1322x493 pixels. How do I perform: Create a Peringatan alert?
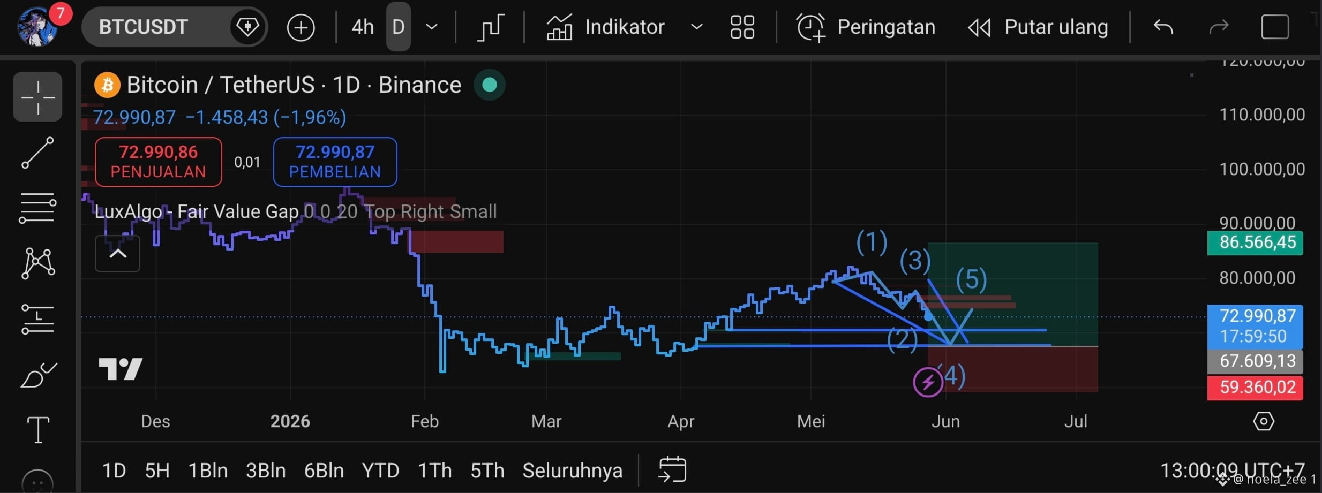(866, 27)
